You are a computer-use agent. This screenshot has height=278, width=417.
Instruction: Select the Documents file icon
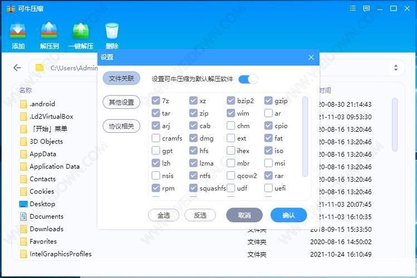(23, 216)
